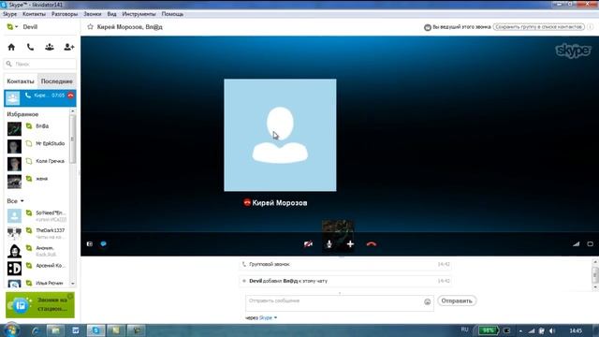Show the chat bubble icon in call bar
The height and width of the screenshot is (337, 599).
coord(103,243)
